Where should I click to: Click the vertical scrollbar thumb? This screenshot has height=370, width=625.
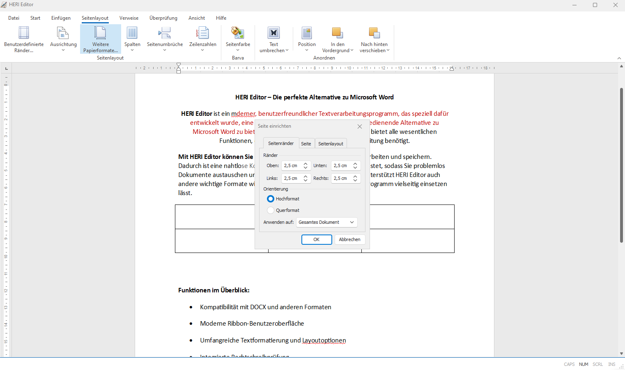coord(621,165)
